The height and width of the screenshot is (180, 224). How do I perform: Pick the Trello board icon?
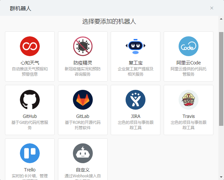click(x=30, y=153)
